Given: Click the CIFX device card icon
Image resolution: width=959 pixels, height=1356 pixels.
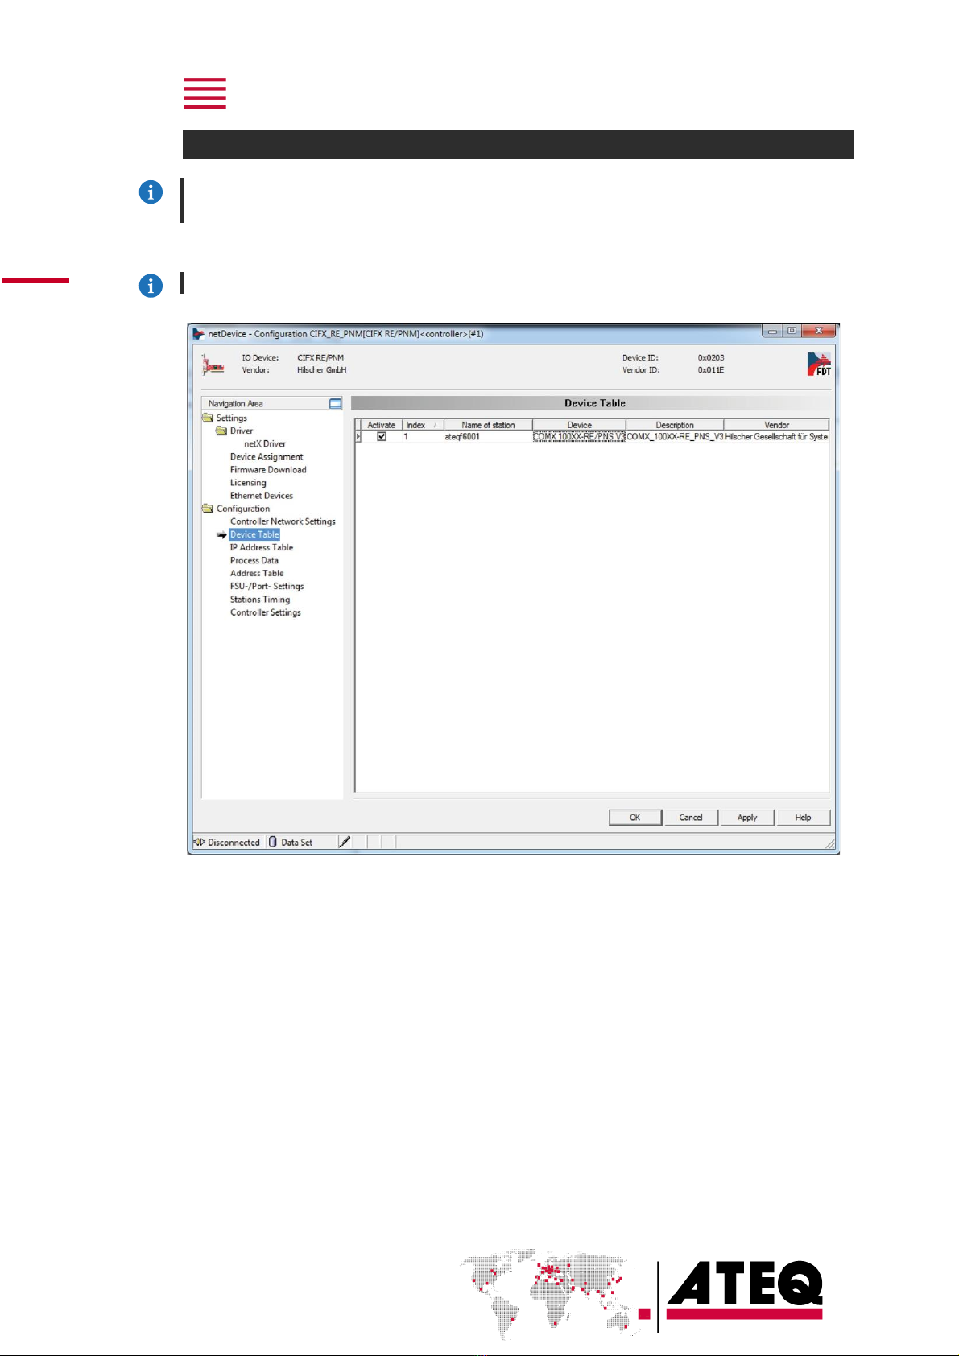Looking at the screenshot, I should [213, 365].
